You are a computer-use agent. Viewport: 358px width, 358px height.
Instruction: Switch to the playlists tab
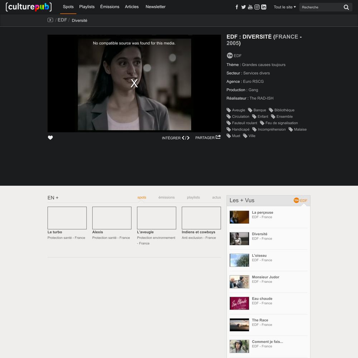click(193, 197)
